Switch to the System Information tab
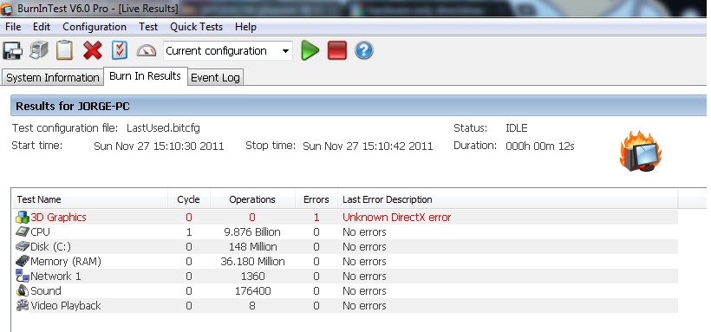711x332 pixels. pyautogui.click(x=53, y=77)
